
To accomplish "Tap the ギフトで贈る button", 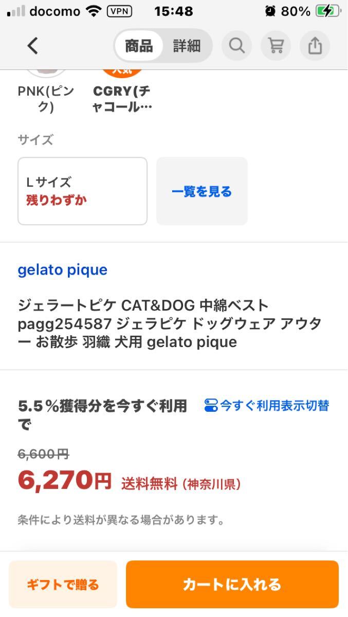I will 63,585.
